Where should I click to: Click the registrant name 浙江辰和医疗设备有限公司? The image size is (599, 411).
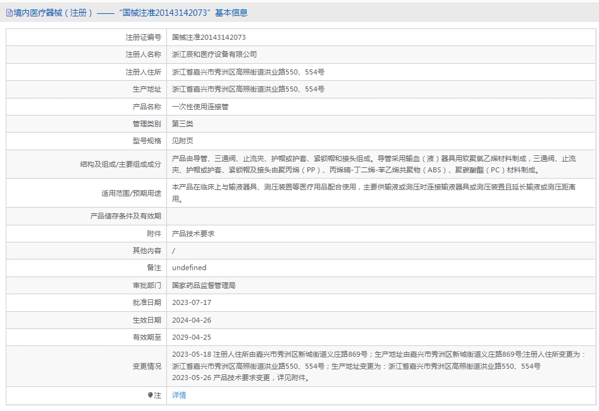click(x=214, y=54)
